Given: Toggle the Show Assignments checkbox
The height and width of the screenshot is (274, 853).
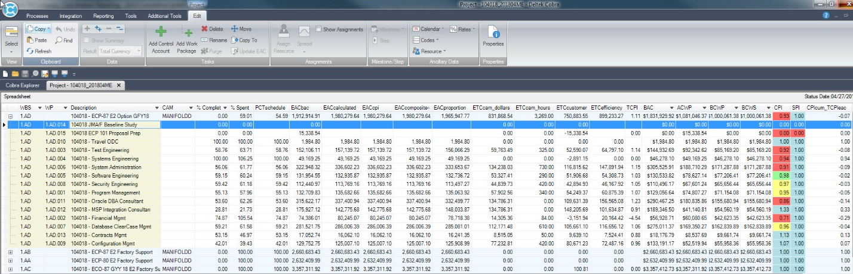Looking at the screenshot, I should tap(318, 29).
